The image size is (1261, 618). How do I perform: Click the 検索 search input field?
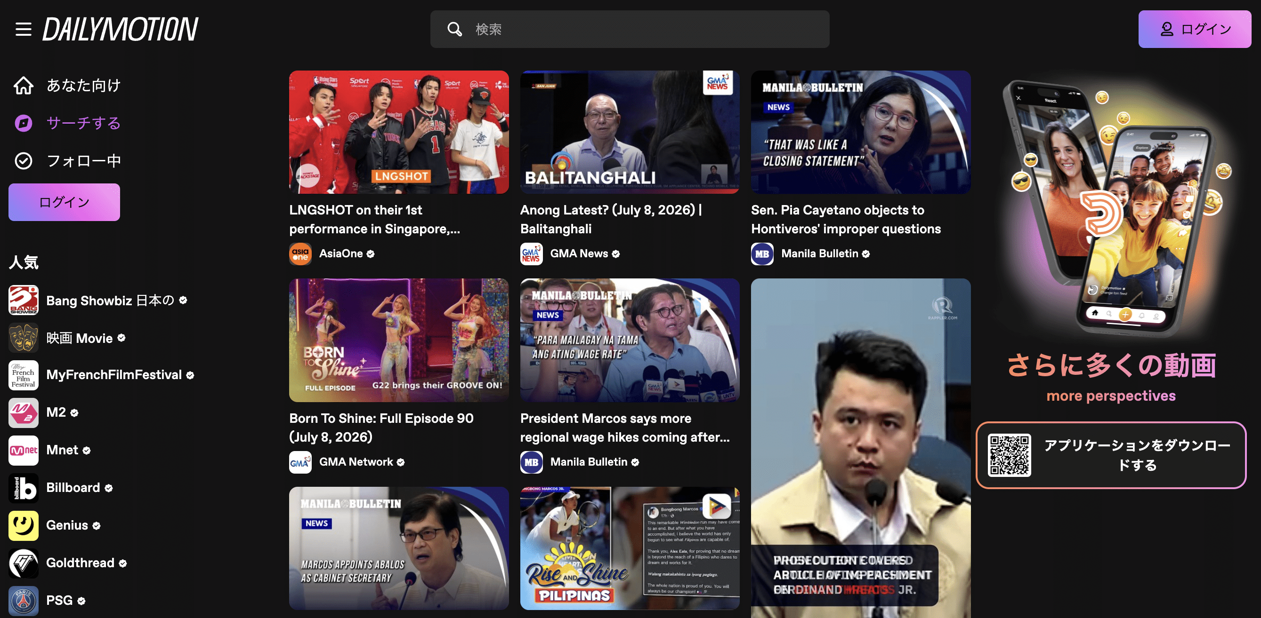click(630, 29)
